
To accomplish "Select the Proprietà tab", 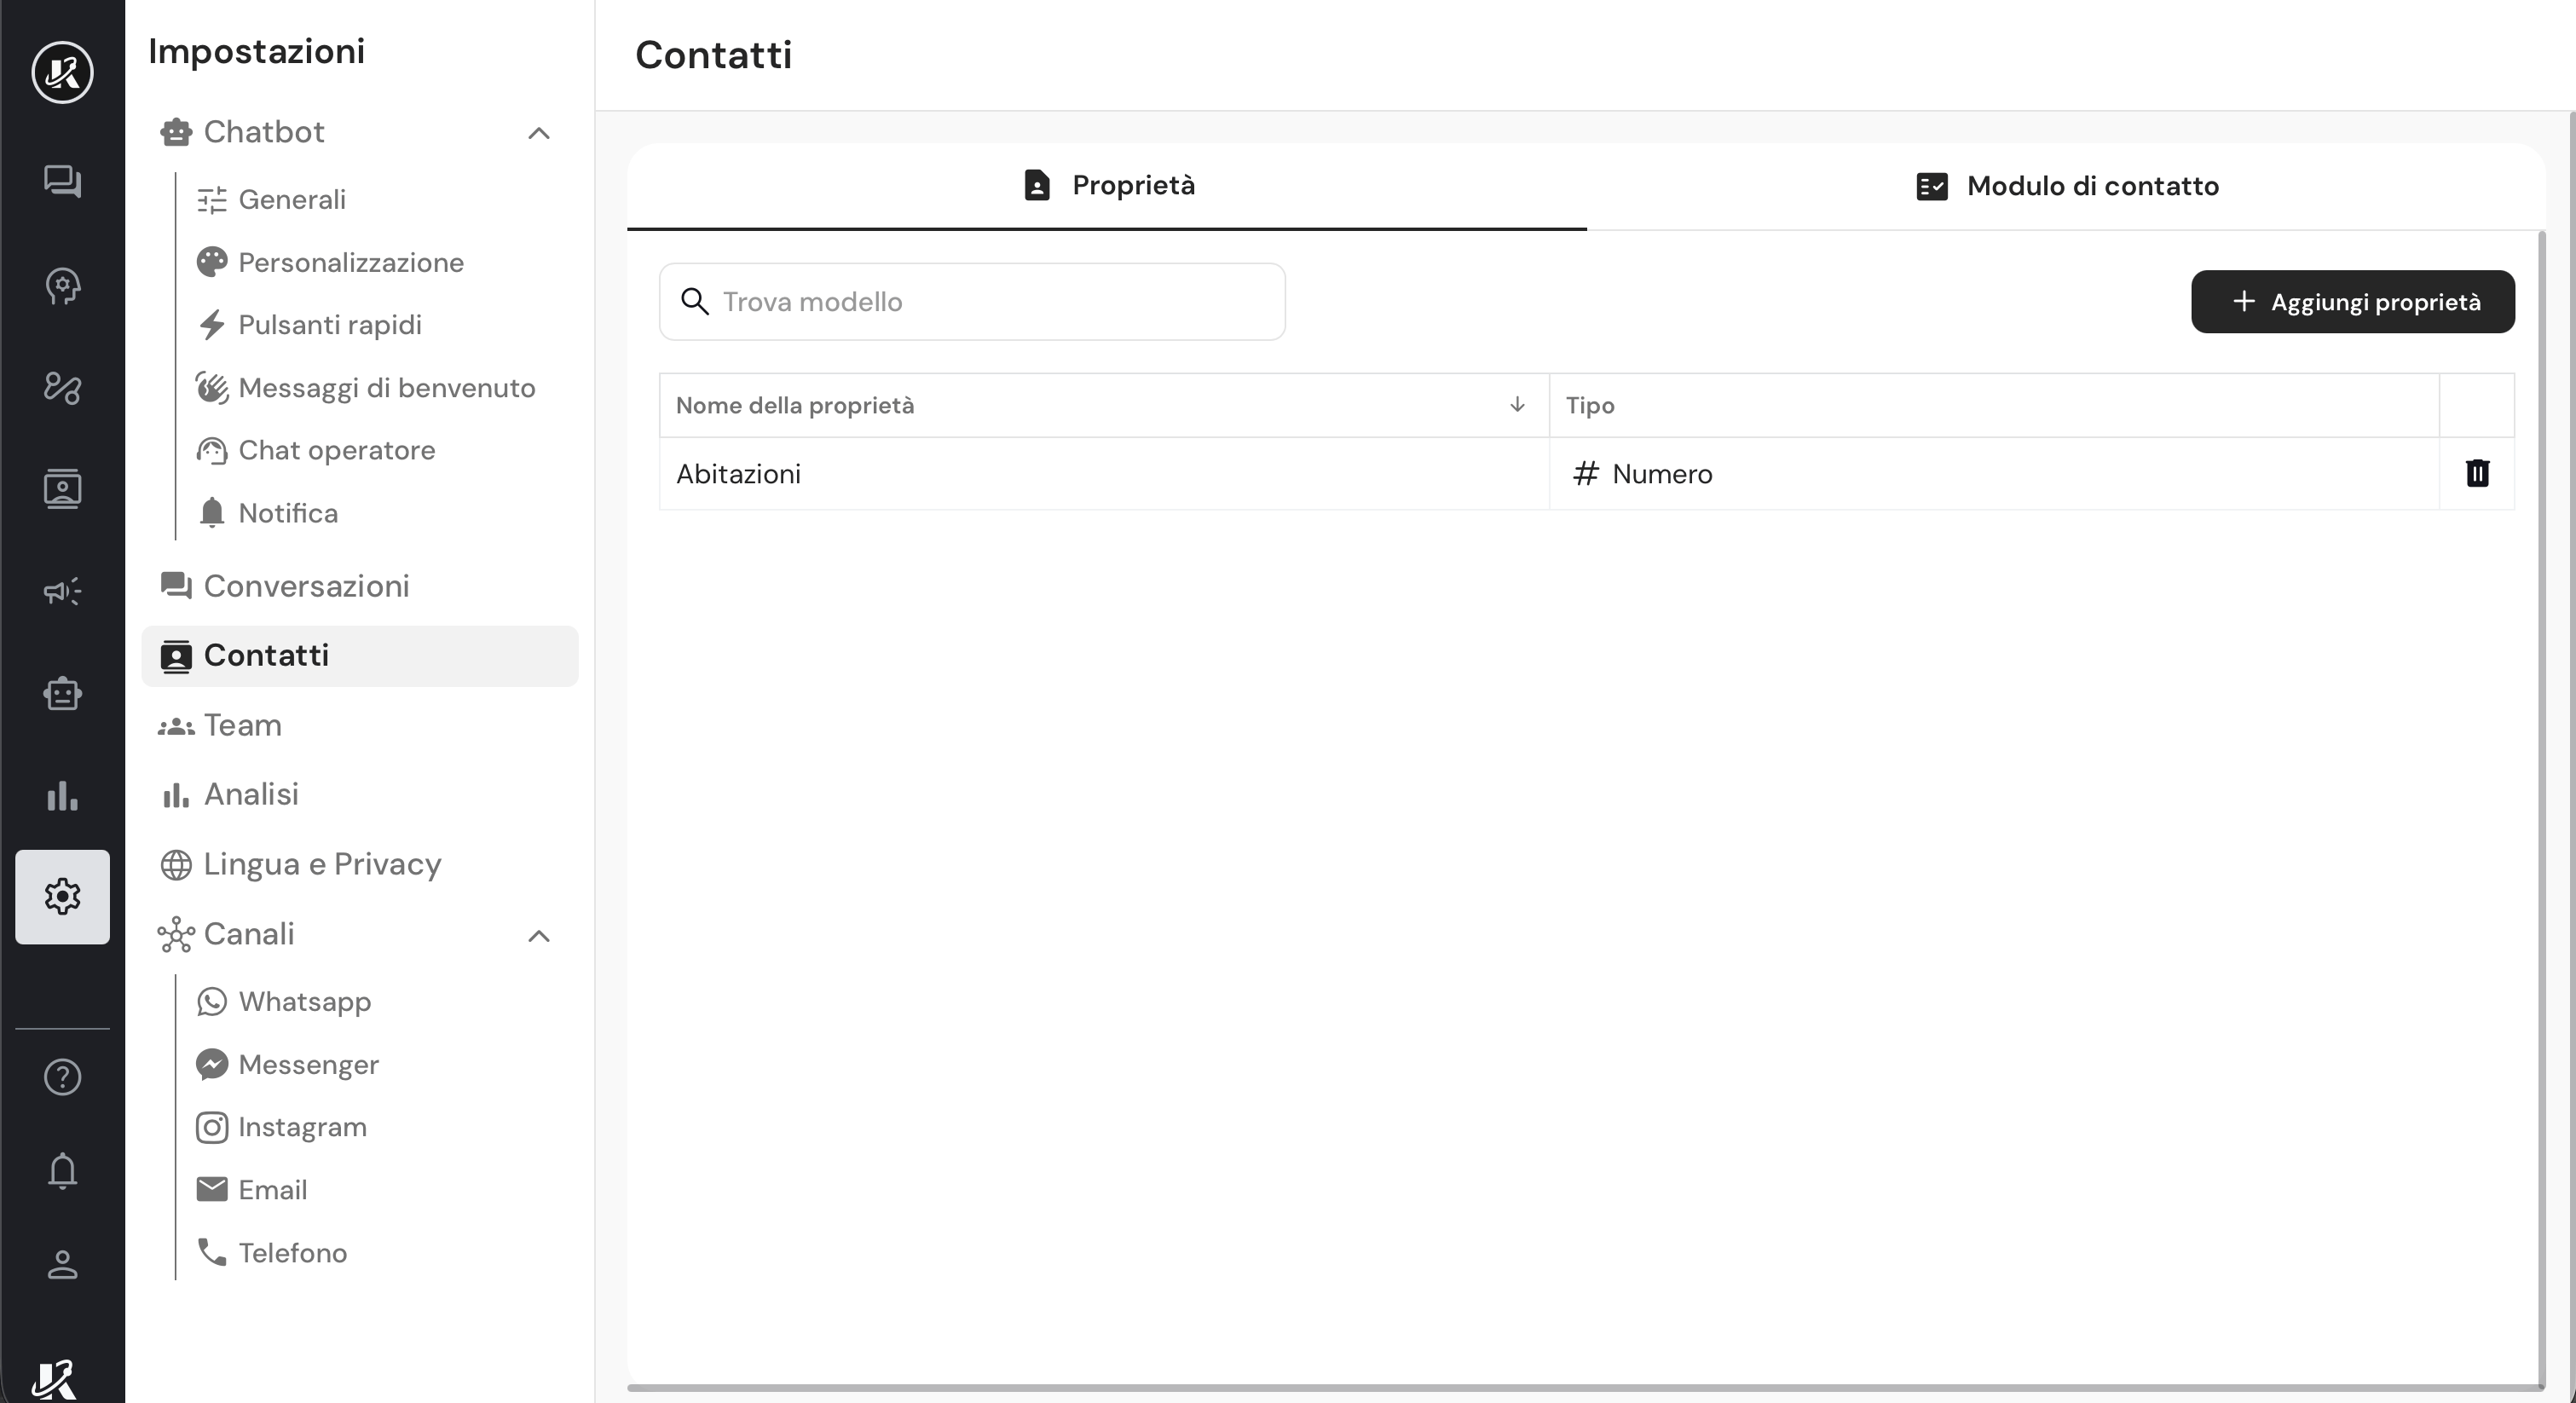I will [1107, 186].
